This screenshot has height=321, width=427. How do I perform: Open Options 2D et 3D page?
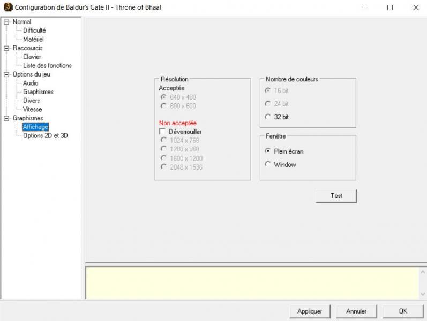click(x=45, y=135)
